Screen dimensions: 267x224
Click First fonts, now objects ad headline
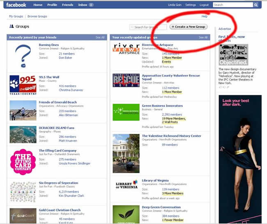[x=232, y=38]
